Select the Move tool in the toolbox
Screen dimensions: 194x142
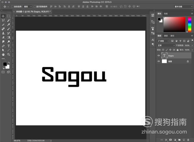(3, 16)
